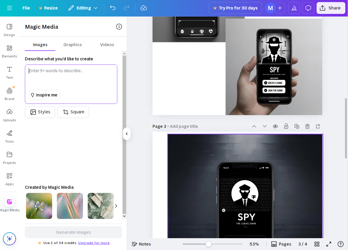The image size is (348, 250).
Task: Switch to the Videos tab
Action: [107, 45]
